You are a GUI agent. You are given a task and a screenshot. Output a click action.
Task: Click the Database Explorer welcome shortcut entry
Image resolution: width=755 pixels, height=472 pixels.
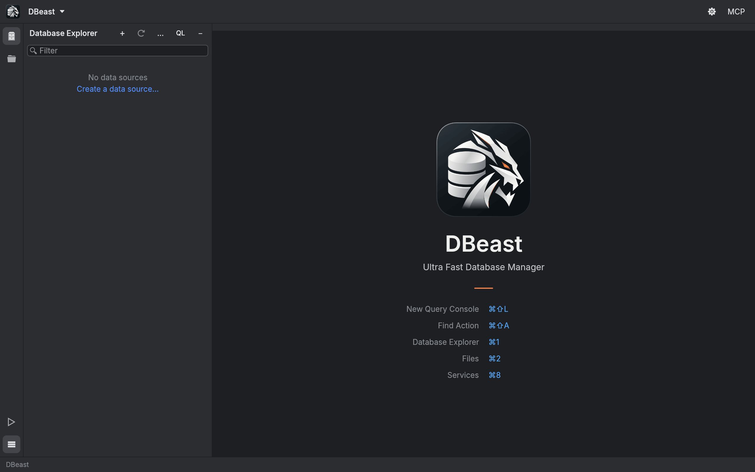click(x=446, y=342)
